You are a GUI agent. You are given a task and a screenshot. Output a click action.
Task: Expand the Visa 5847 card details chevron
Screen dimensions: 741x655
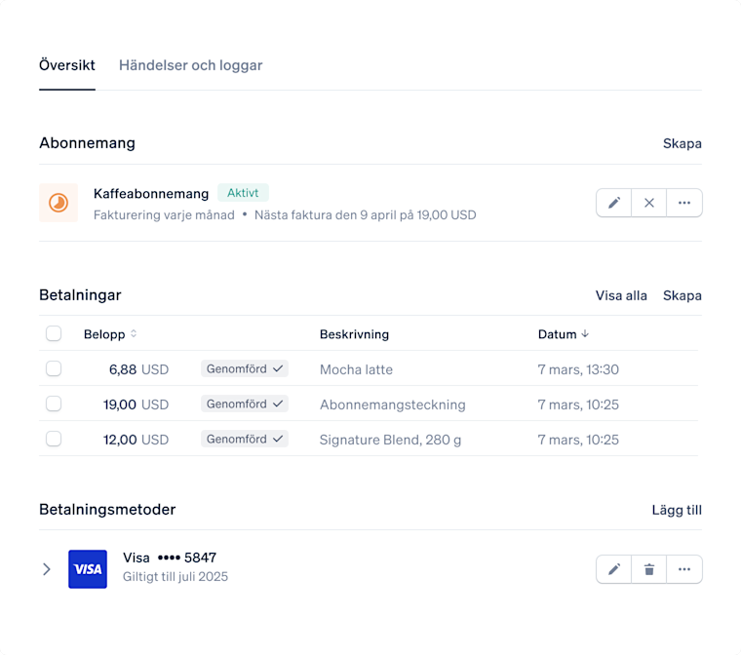click(47, 569)
